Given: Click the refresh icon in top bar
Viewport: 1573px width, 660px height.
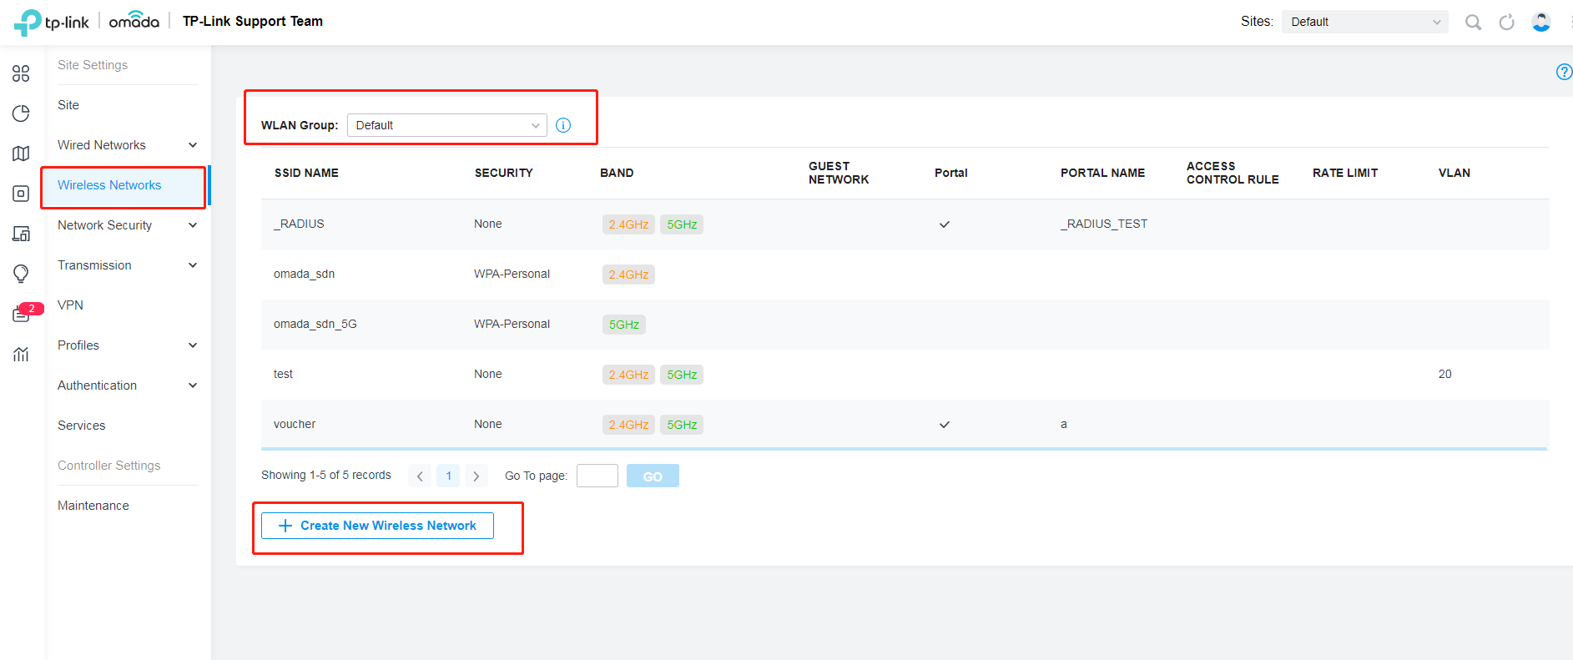Looking at the screenshot, I should pos(1506,22).
